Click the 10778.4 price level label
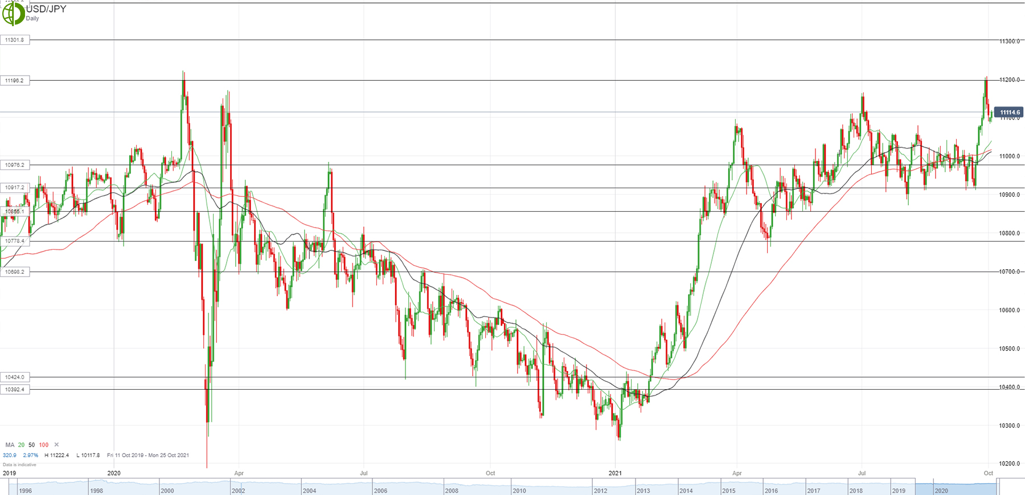The image size is (1025, 495). click(15, 241)
